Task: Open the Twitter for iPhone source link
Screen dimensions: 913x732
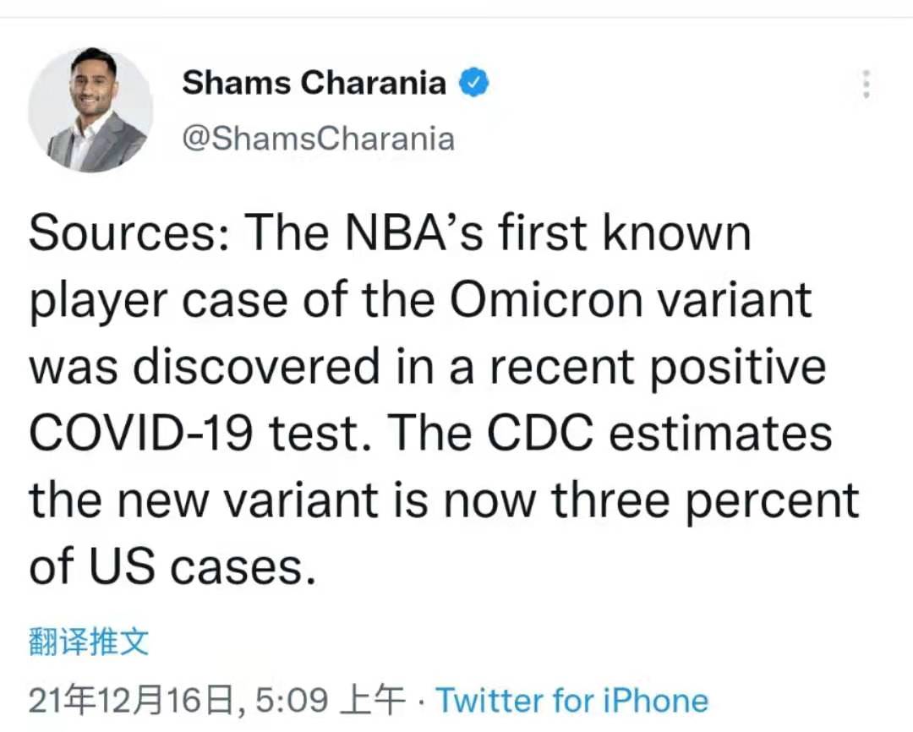Action: [571, 699]
